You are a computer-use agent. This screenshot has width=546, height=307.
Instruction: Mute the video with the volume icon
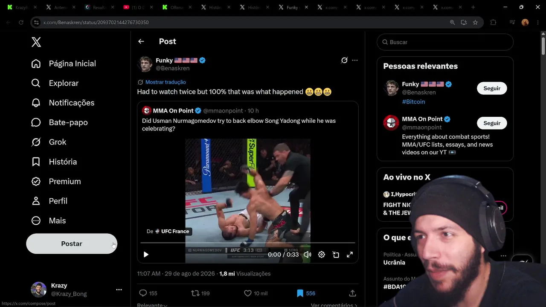click(308, 255)
